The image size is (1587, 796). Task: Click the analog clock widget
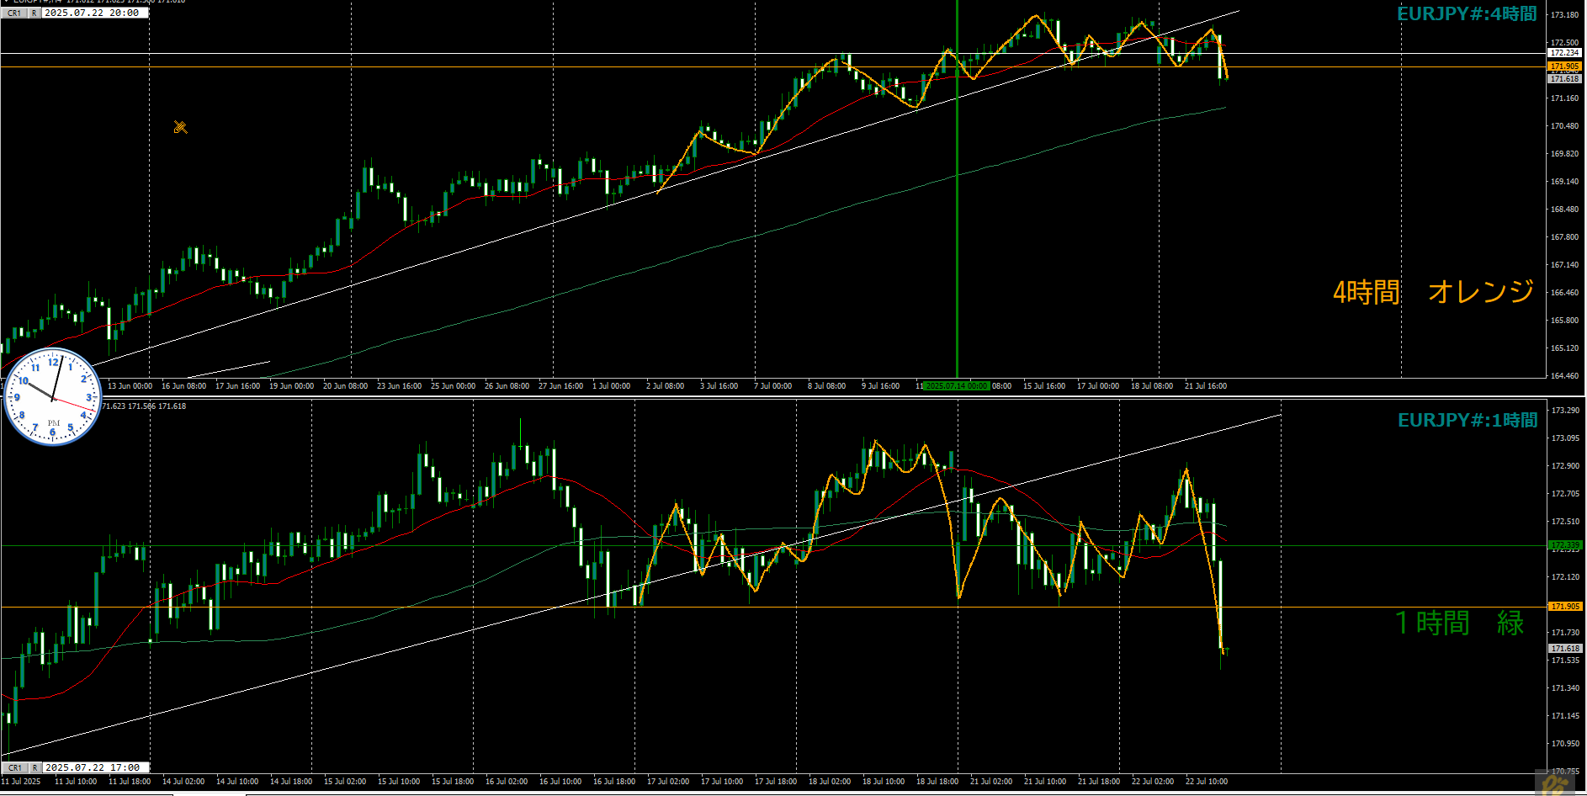pyautogui.click(x=53, y=396)
